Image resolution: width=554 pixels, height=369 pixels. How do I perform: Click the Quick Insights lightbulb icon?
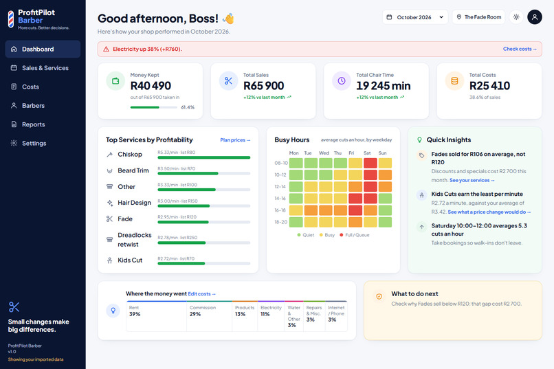[419, 139]
